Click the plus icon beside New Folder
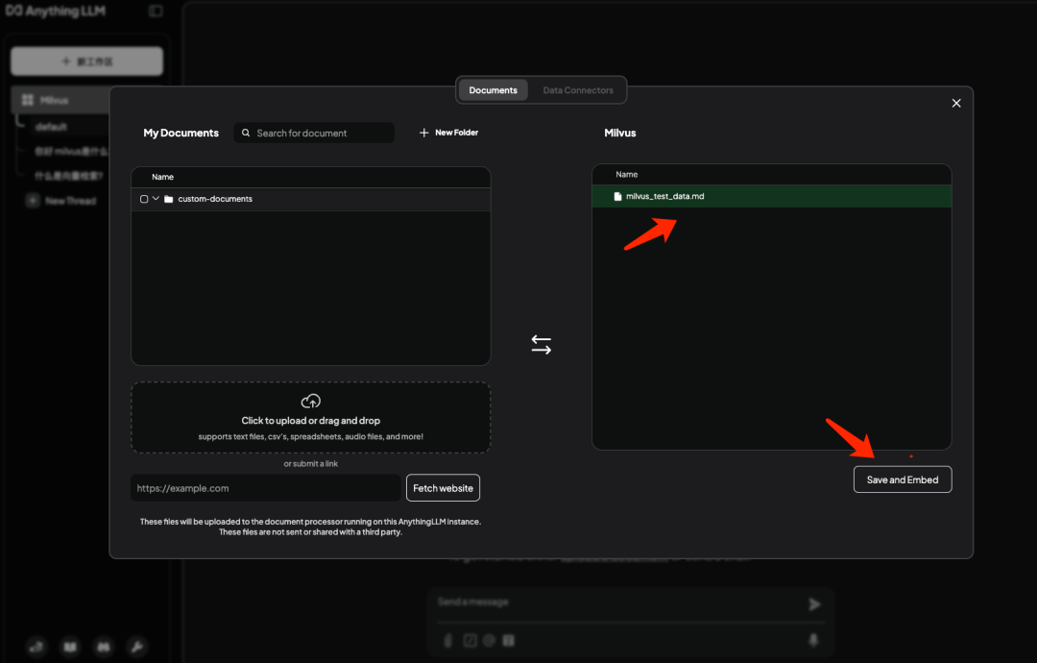This screenshot has height=663, width=1037. [424, 133]
